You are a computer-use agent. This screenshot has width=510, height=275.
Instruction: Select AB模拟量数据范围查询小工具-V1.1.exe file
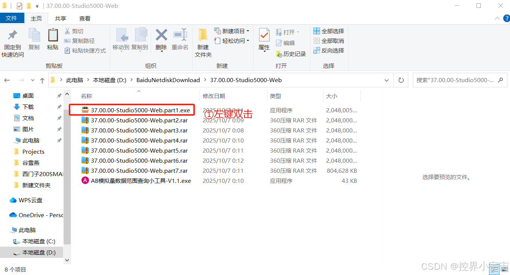click(136, 181)
